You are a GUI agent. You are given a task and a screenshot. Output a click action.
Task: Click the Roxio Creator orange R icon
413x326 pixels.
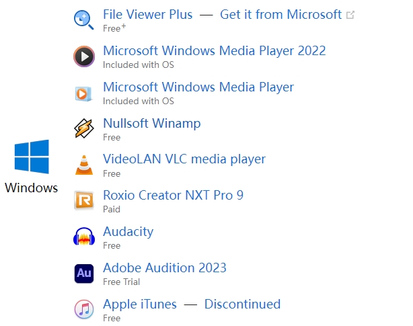[x=84, y=201]
